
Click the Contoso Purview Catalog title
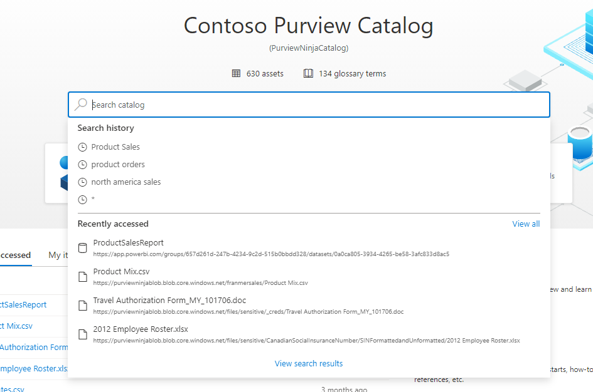pos(309,26)
